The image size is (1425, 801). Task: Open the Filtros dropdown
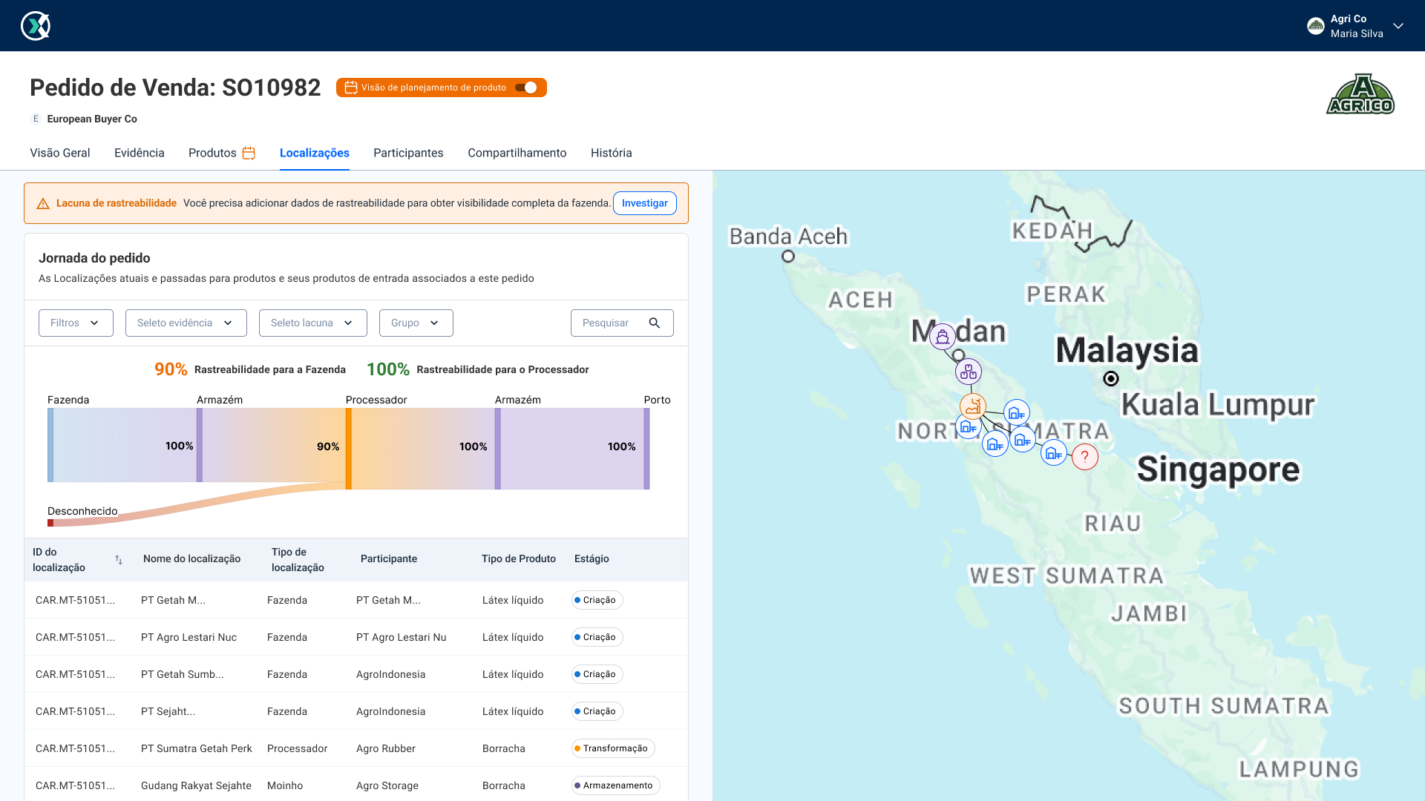tap(76, 323)
